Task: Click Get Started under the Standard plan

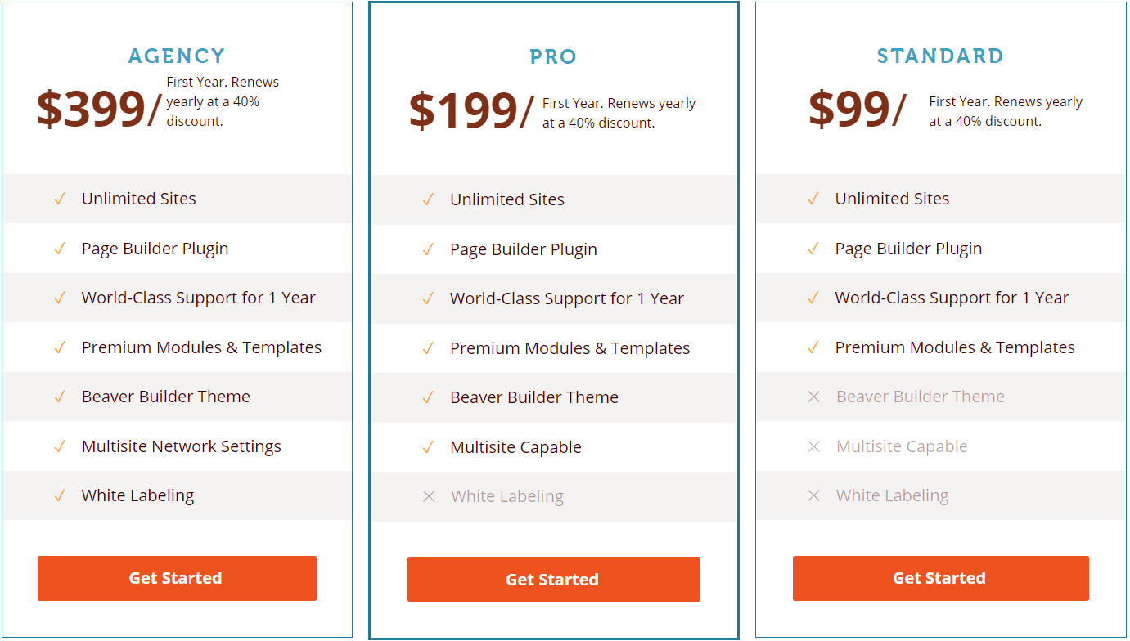Action: coord(939,578)
